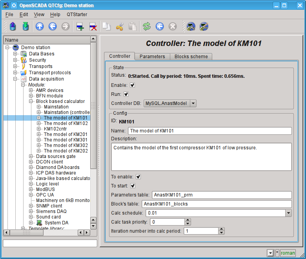Click the first QTStarter module icon
This screenshot has width=306, height=259.
(x=191, y=26)
